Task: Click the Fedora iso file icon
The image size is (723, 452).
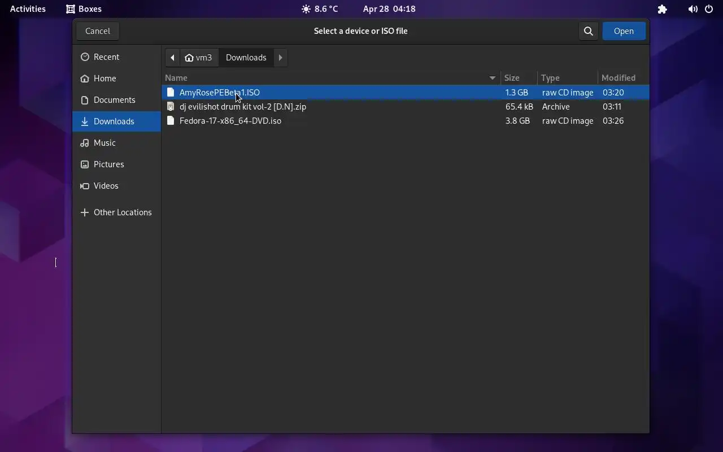Action: click(x=171, y=120)
